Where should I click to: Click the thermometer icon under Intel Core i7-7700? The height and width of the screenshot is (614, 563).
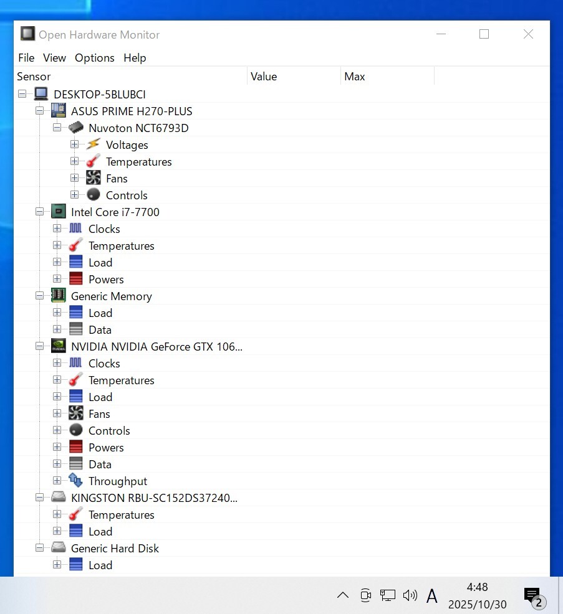pyautogui.click(x=75, y=245)
